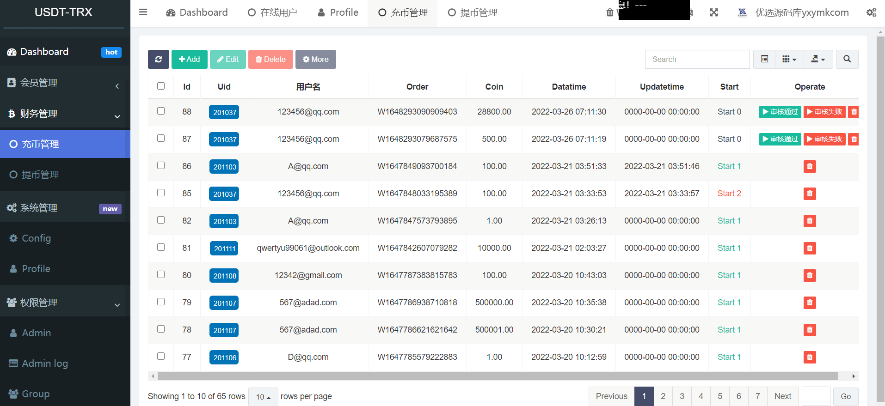885x406 pixels.
Task: Open rows per page dropdown
Action: [x=263, y=397]
